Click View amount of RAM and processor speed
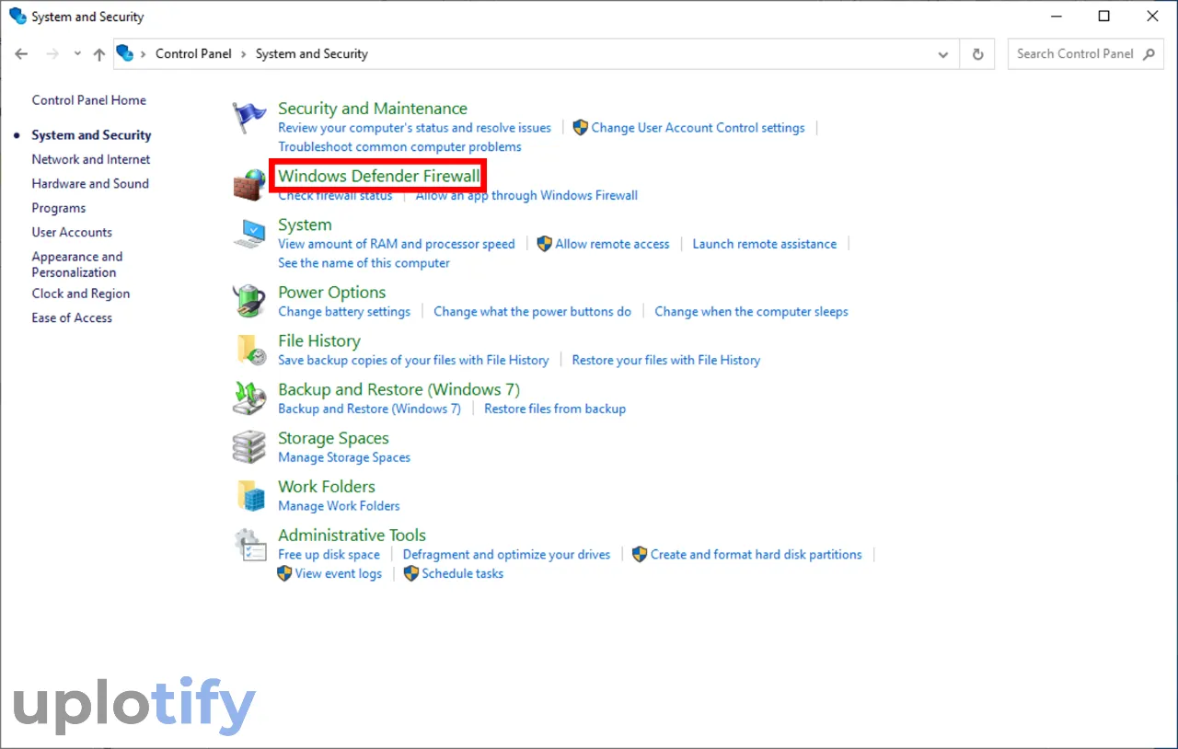This screenshot has height=749, width=1178. point(397,244)
